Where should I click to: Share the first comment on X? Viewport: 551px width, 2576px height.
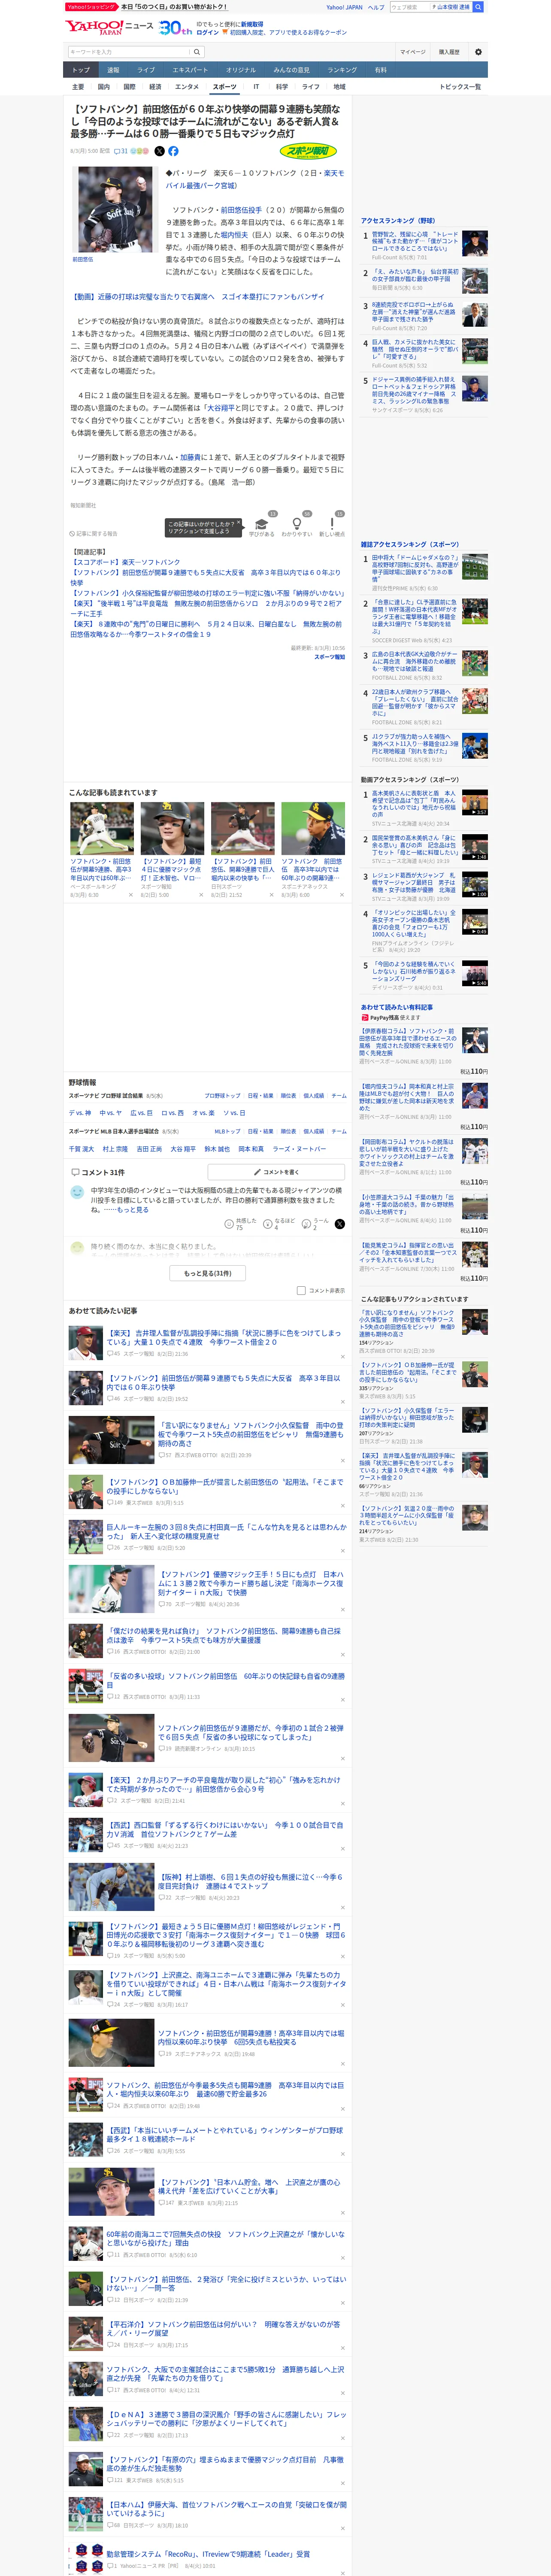point(340,1224)
